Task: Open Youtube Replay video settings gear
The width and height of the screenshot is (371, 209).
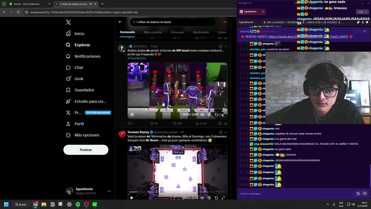Action: [x=209, y=198]
